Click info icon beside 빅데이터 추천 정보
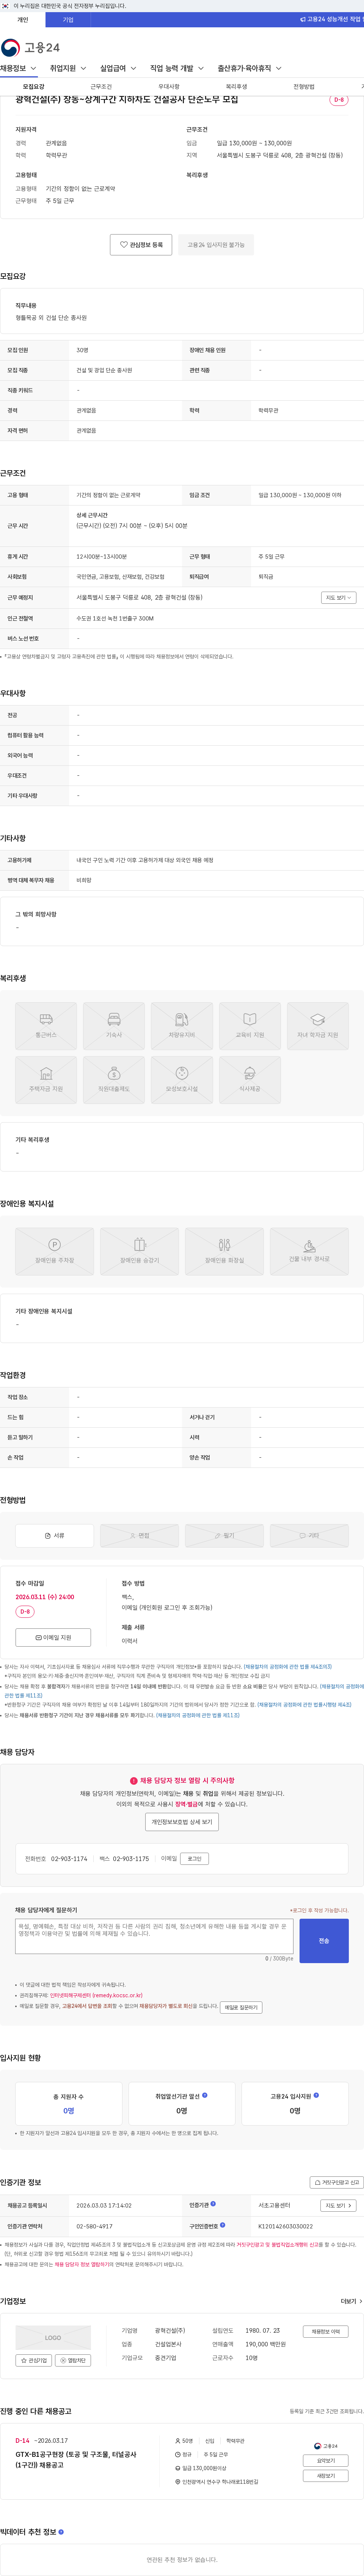This screenshot has height=2576, width=364. click(61, 2532)
